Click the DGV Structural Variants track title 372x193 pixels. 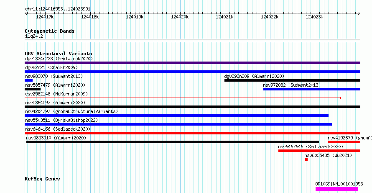click(59, 54)
